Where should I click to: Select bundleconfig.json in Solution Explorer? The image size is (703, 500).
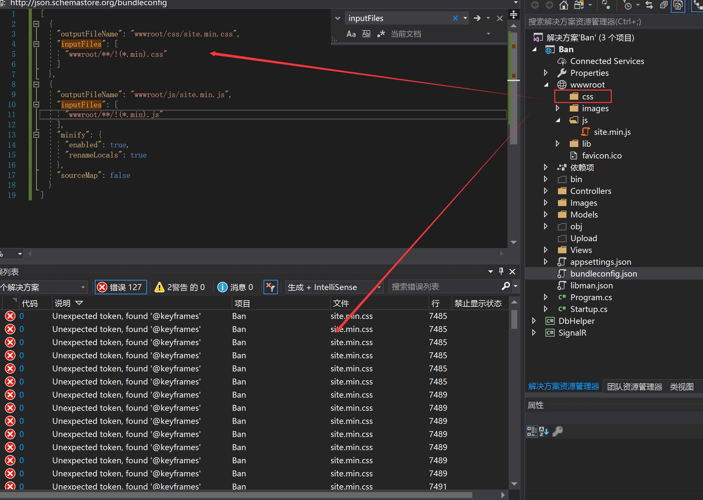pyautogui.click(x=604, y=274)
